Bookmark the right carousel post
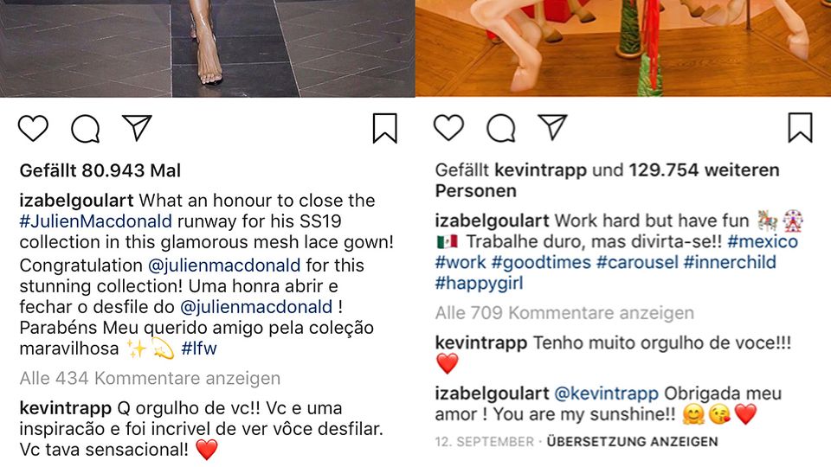The image size is (831, 467). click(800, 128)
